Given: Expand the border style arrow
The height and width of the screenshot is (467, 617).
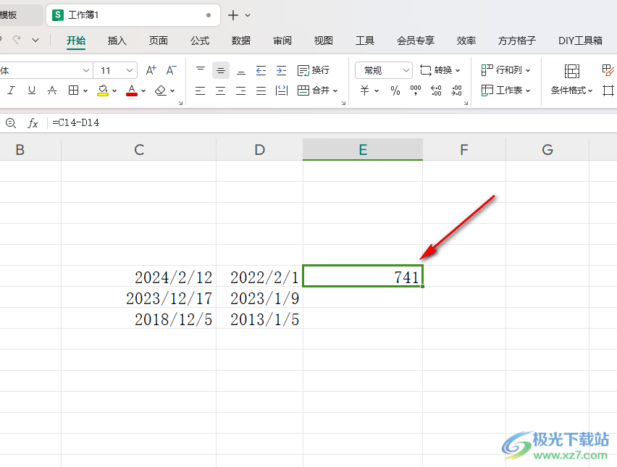Looking at the screenshot, I should coord(85,91).
